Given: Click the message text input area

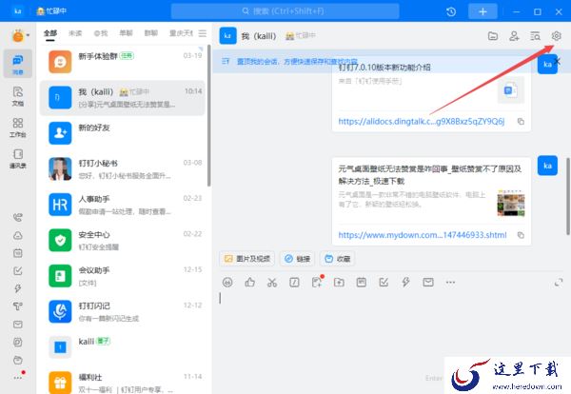Looking at the screenshot, I should pyautogui.click(x=391, y=327).
